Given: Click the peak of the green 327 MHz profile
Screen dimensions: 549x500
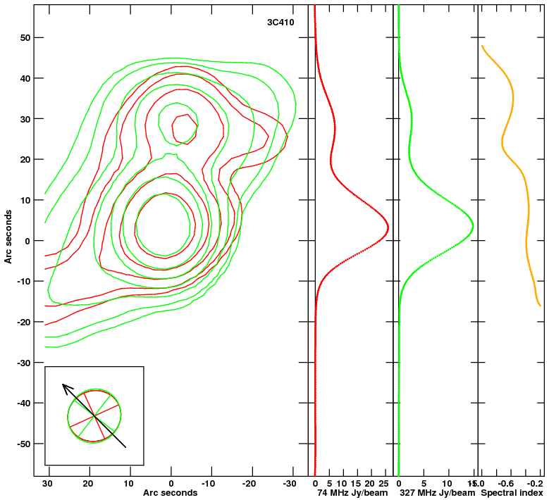Looking at the screenshot, I should 473,226.
